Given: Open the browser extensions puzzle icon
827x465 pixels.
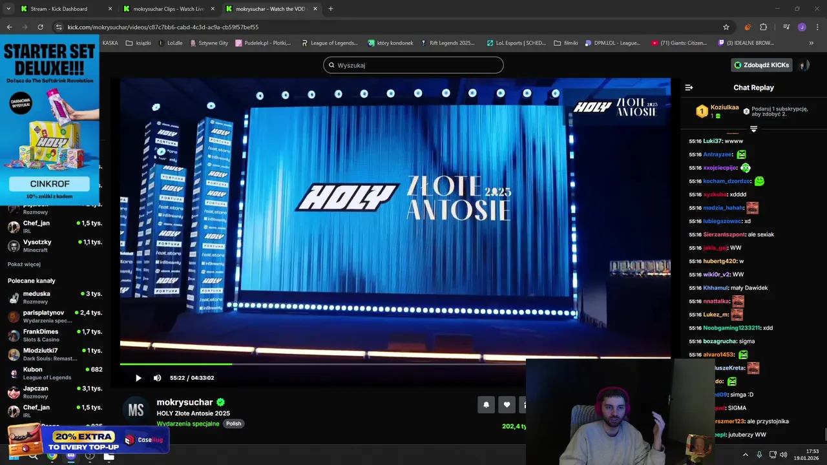Looking at the screenshot, I should (x=763, y=27).
